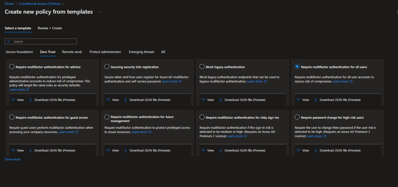The image size is (398, 187).
Task: Click eye View icon in admins MFA card
Action: point(13,100)
